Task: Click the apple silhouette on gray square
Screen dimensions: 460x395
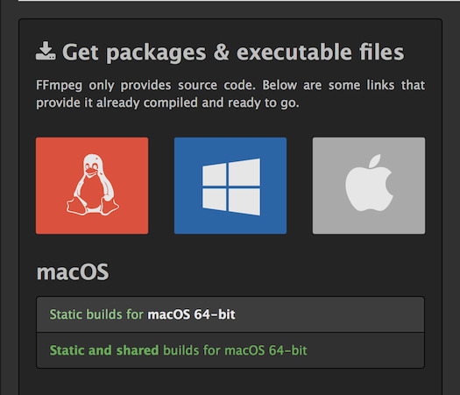Action: click(370, 183)
